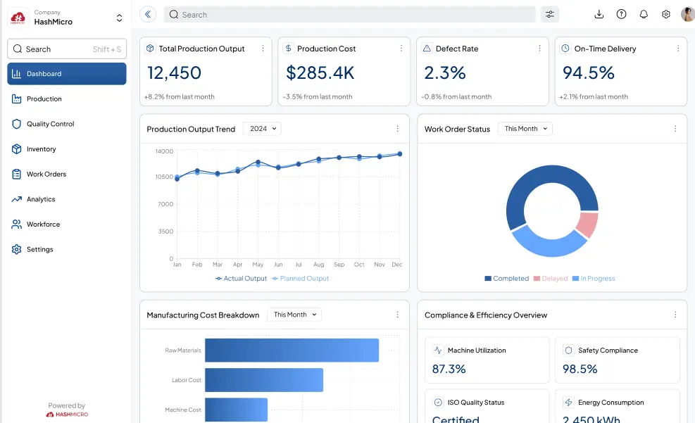
Task: Open Work Order Status This Month dropdown
Action: (x=525, y=129)
